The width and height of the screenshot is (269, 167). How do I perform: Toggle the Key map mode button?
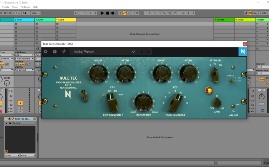pyautogui.click(x=255, y=13)
